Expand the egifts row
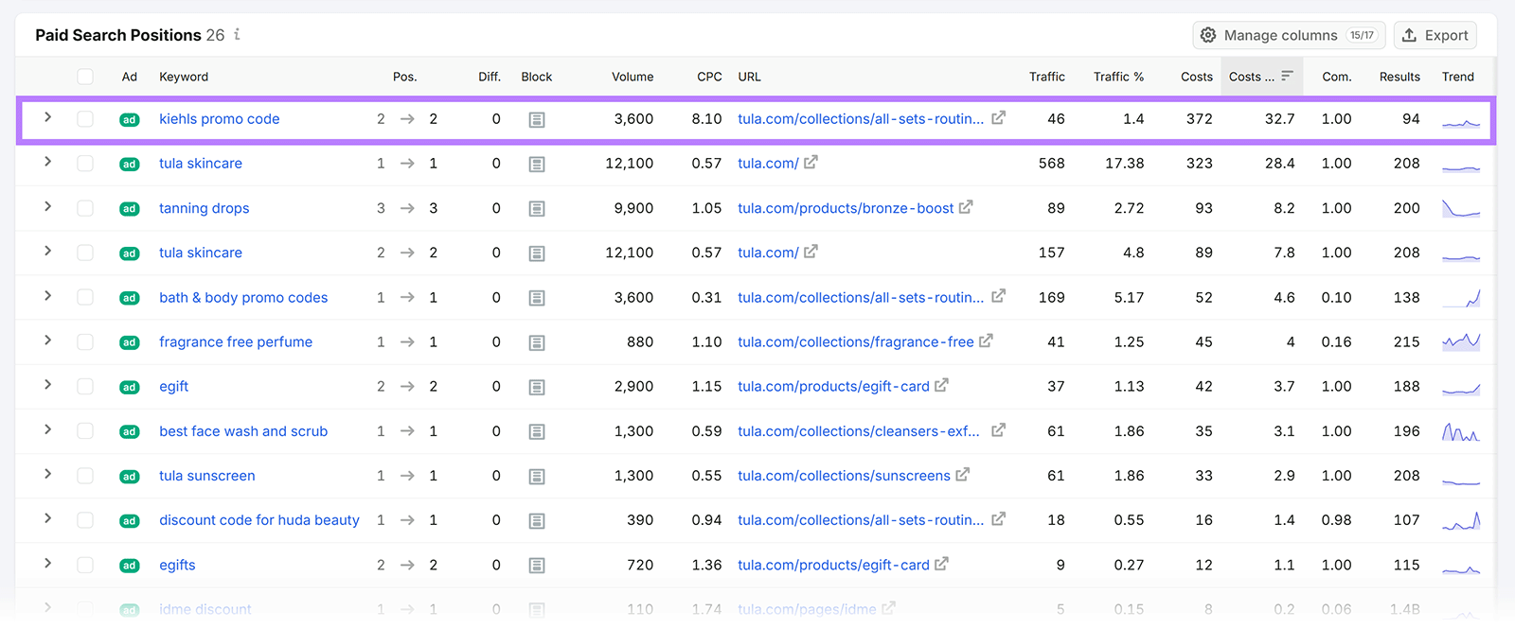 (47, 562)
